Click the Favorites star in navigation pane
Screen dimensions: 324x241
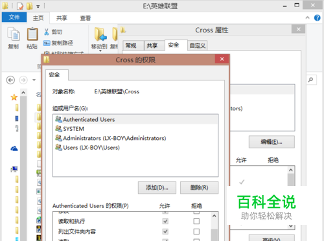(14, 97)
